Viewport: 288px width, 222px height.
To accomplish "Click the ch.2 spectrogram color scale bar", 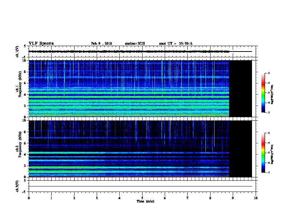I will coord(263,153).
